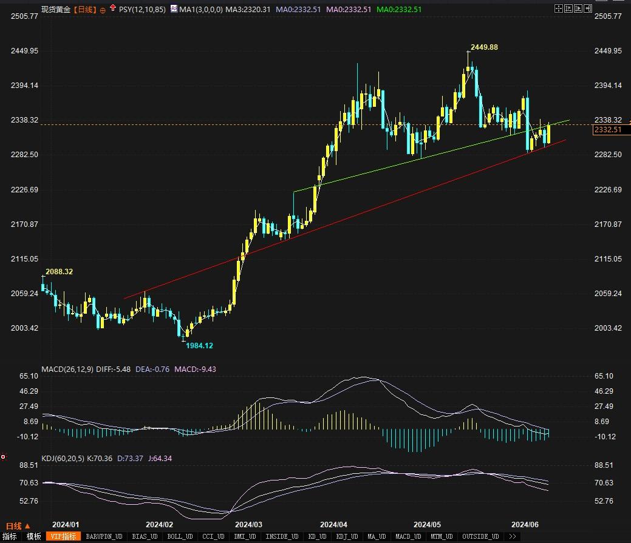Open the KDJ_UD indicator tab
This screenshot has height=543, width=631.
(346, 536)
